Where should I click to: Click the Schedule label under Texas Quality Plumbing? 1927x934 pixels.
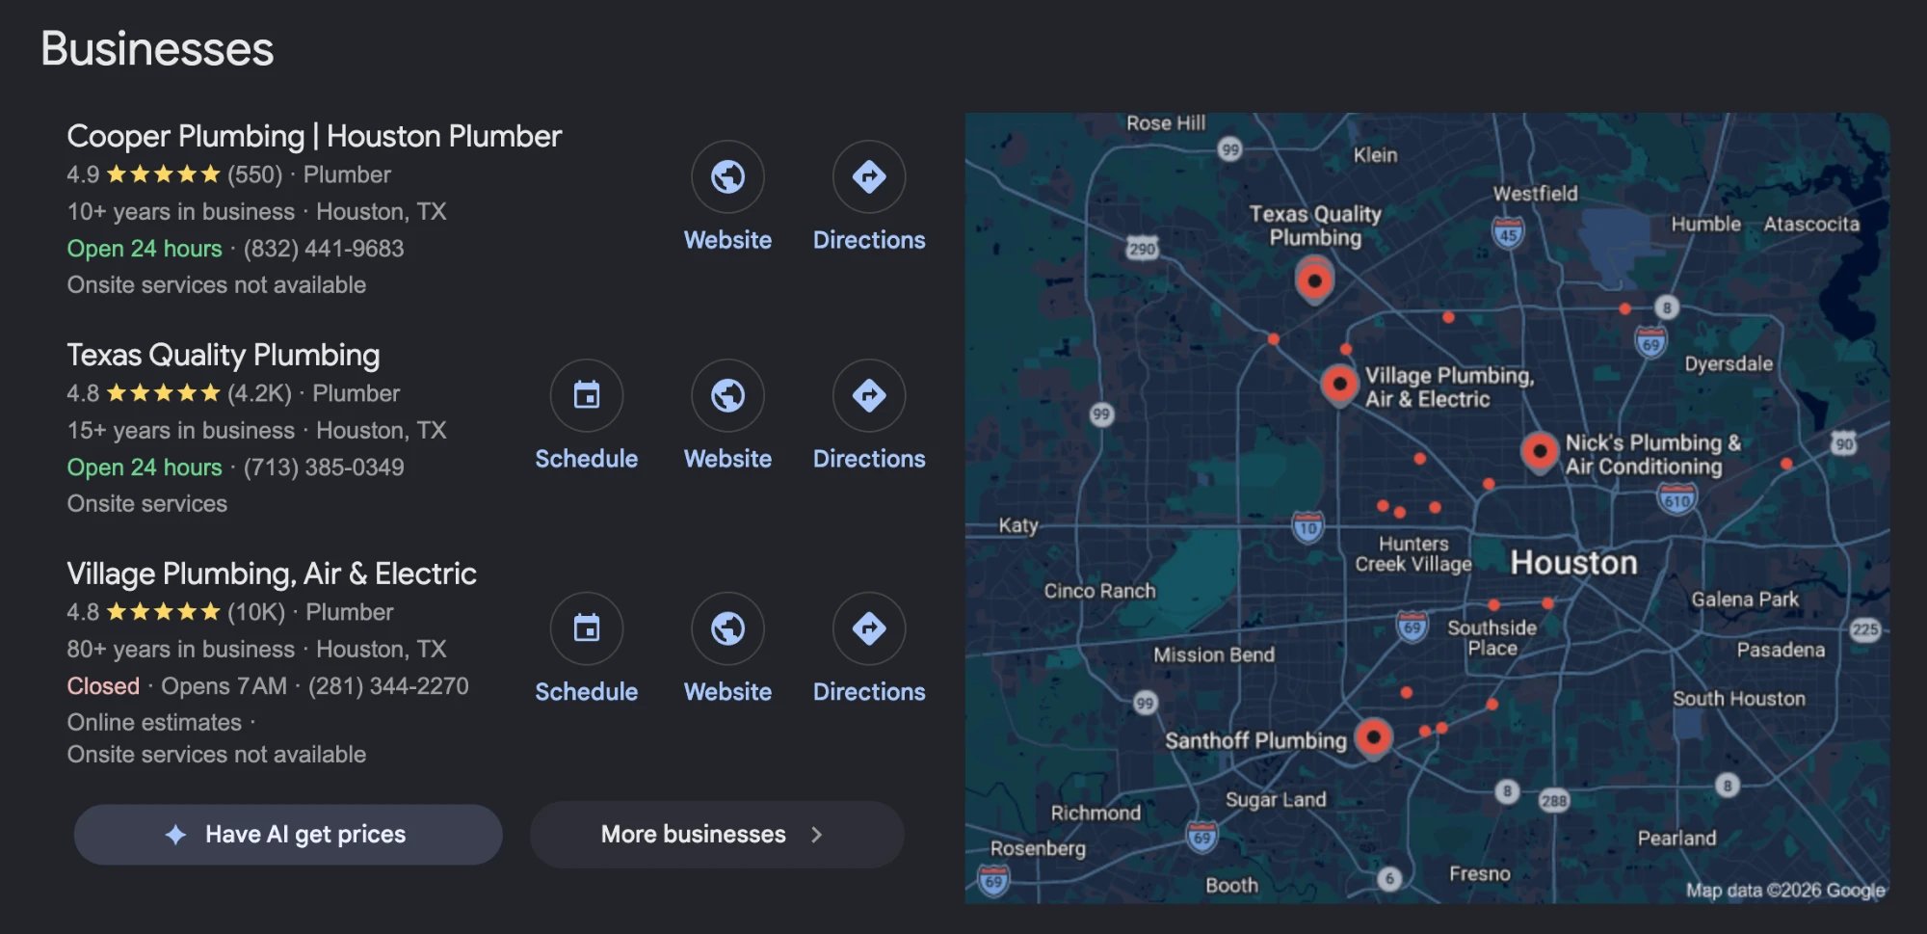[587, 459]
